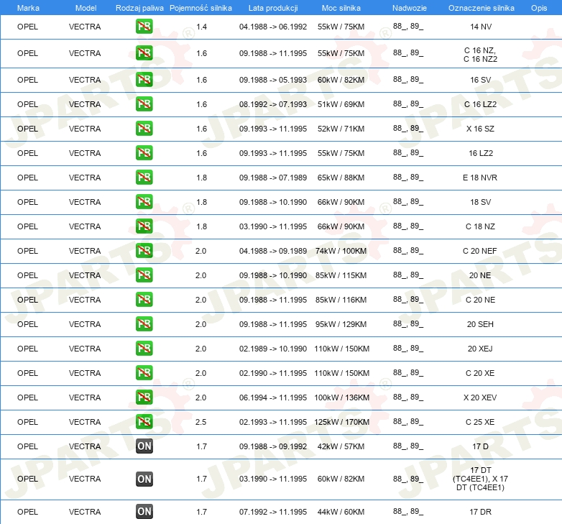Click power value 74kW / 100KM

[x=341, y=251]
